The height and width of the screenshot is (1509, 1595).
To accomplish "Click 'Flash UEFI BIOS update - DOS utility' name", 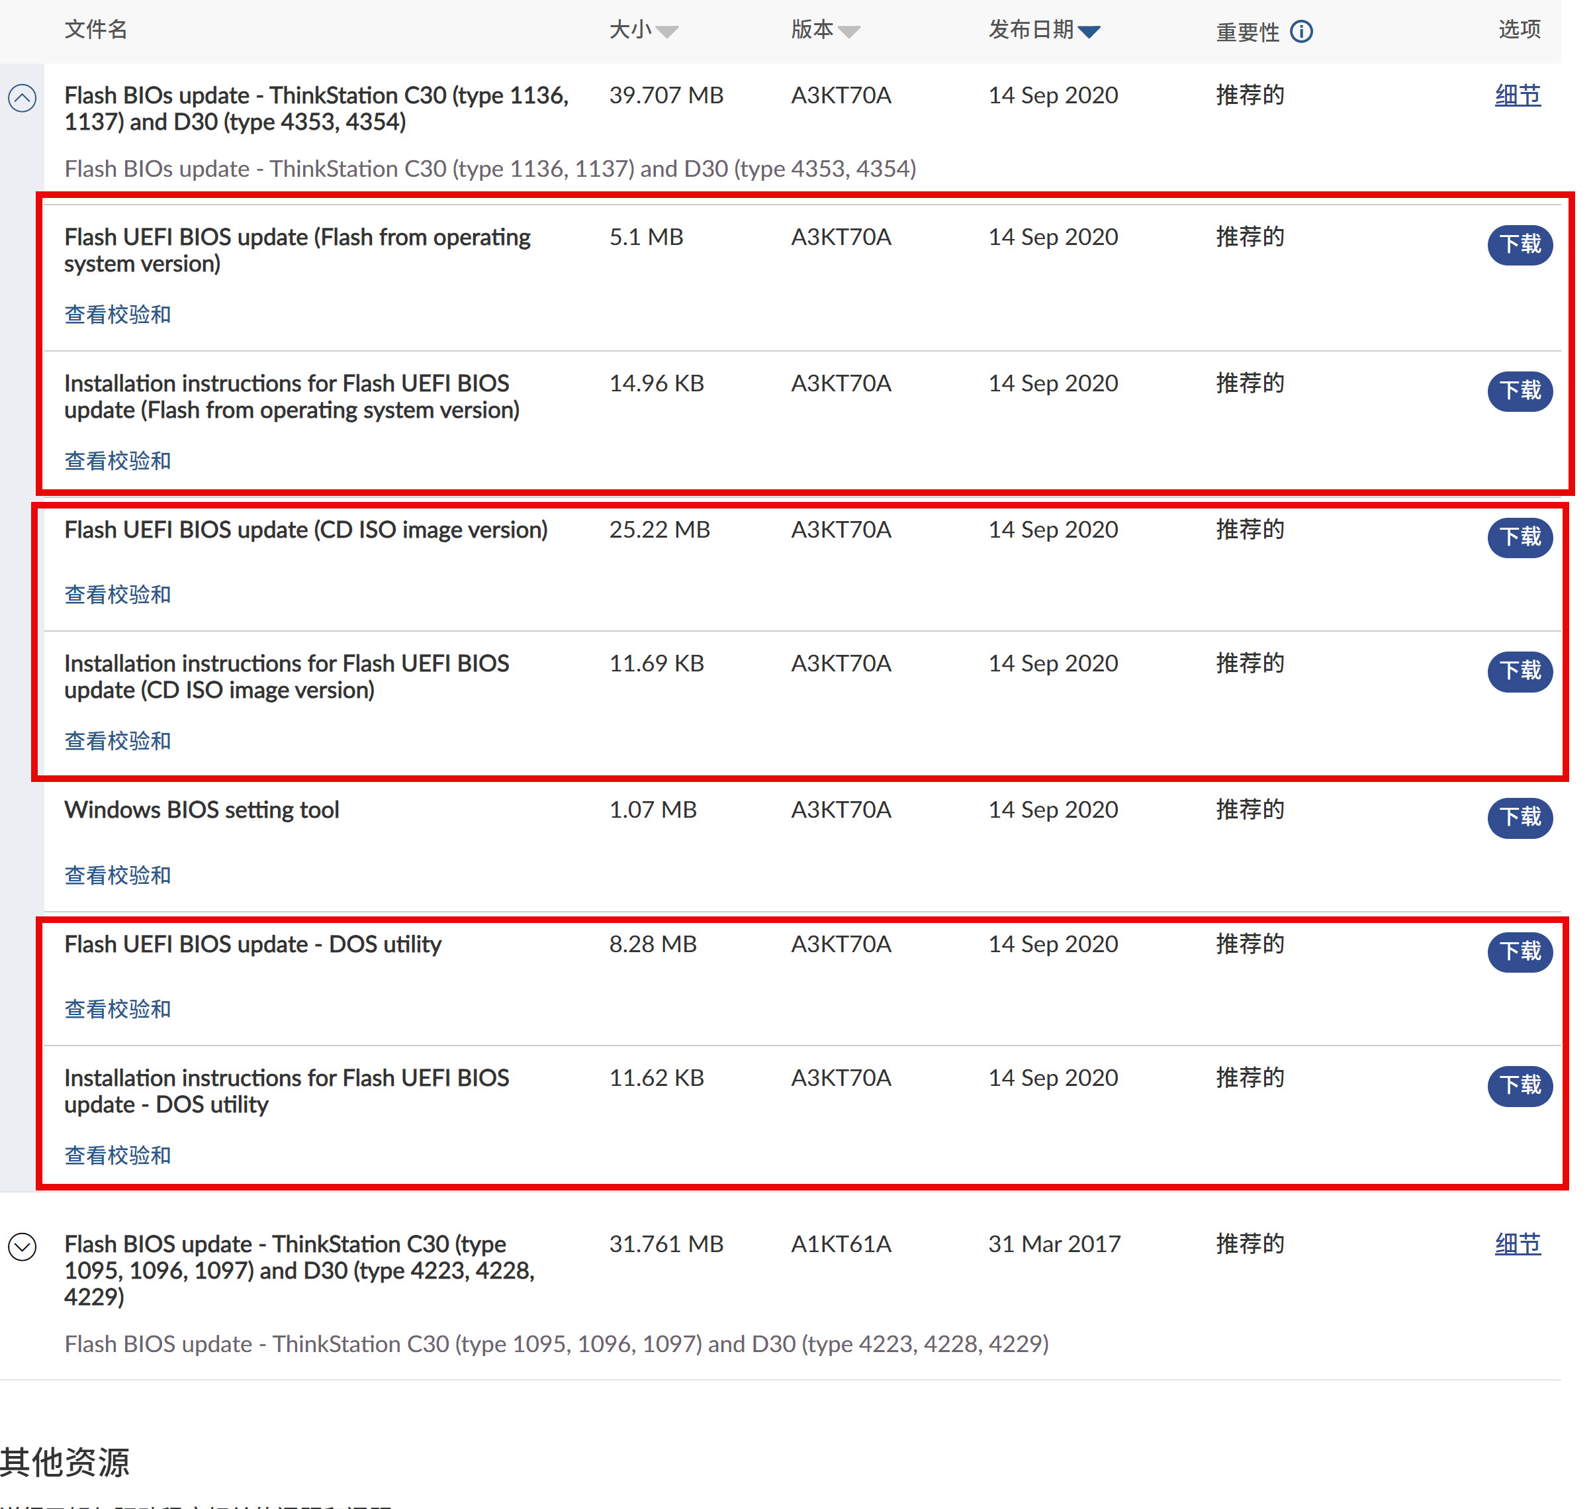I will [252, 944].
